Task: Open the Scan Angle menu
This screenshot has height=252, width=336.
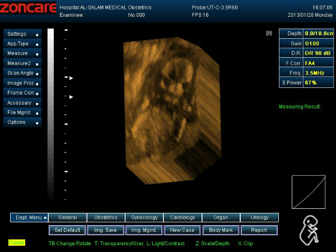Action: pyautogui.click(x=22, y=73)
